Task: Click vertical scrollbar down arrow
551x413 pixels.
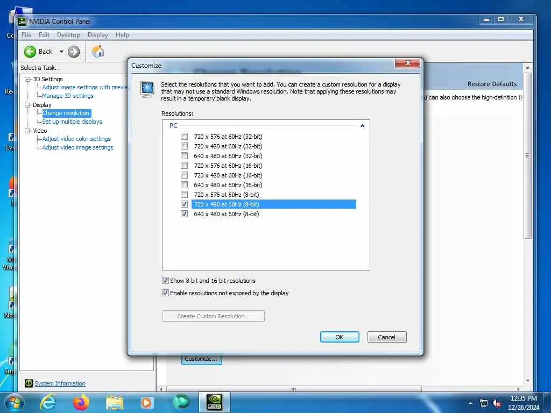Action: coord(527,381)
